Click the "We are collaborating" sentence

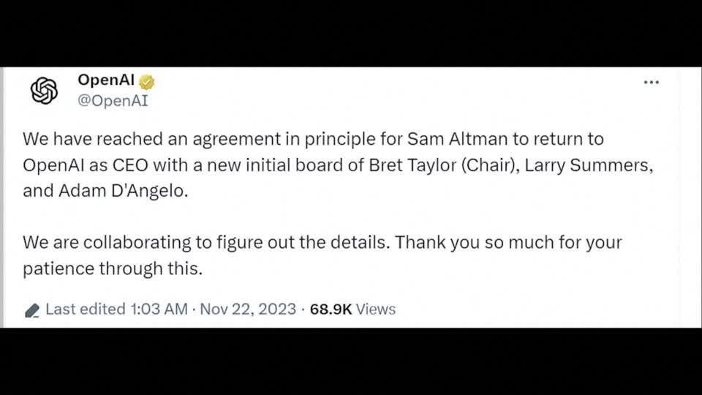coord(206,243)
